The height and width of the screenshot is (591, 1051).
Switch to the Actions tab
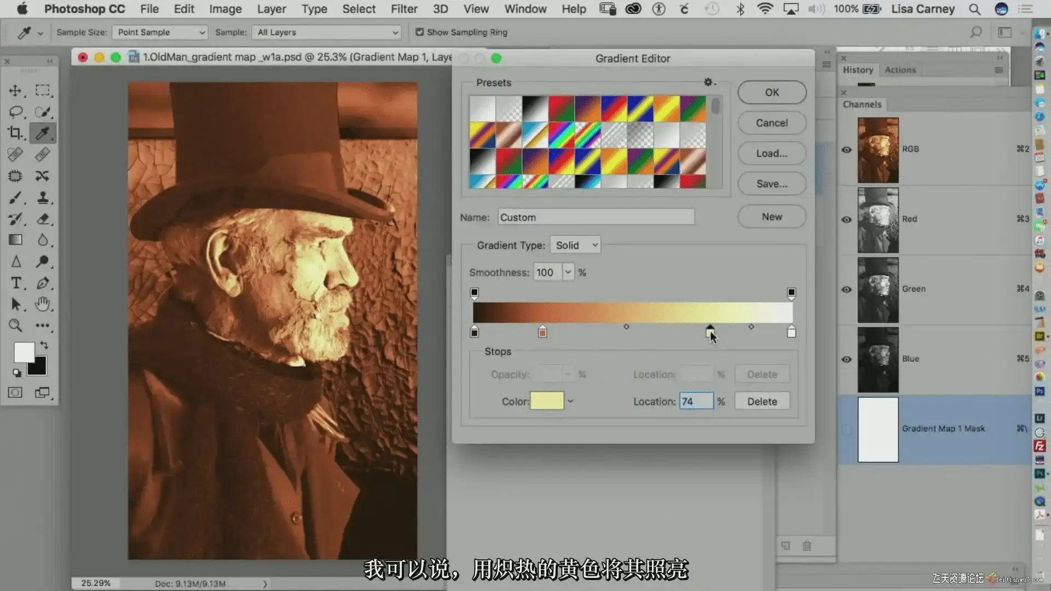(x=900, y=70)
